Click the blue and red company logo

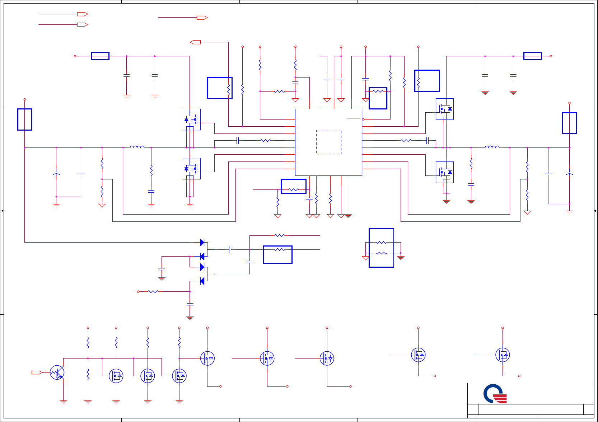point(495,394)
